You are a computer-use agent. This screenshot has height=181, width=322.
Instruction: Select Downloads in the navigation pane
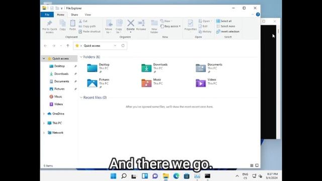coord(61,74)
